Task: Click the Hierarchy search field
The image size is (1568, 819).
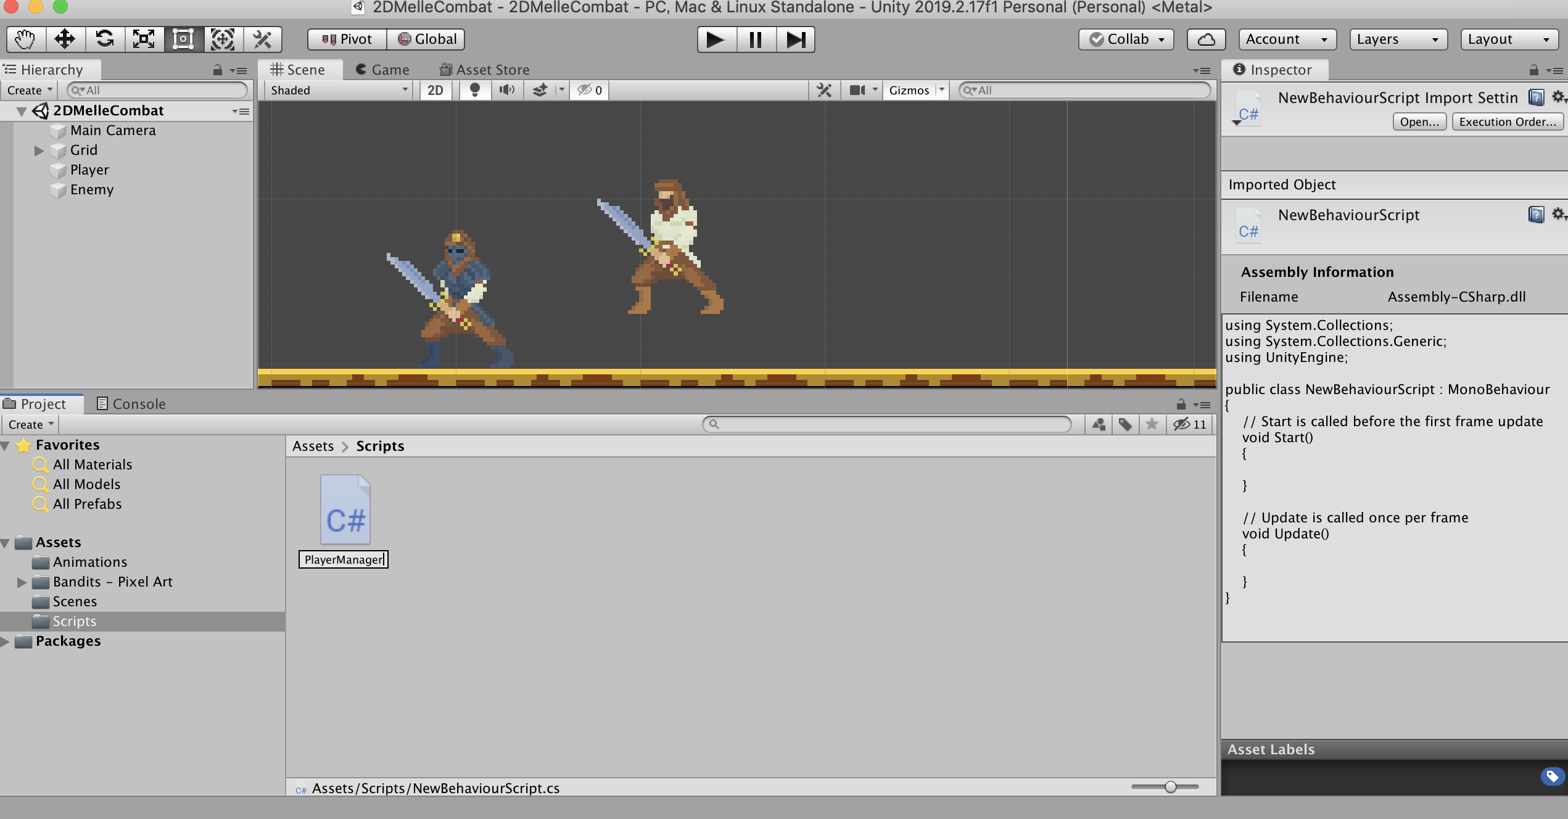Action: click(x=158, y=90)
